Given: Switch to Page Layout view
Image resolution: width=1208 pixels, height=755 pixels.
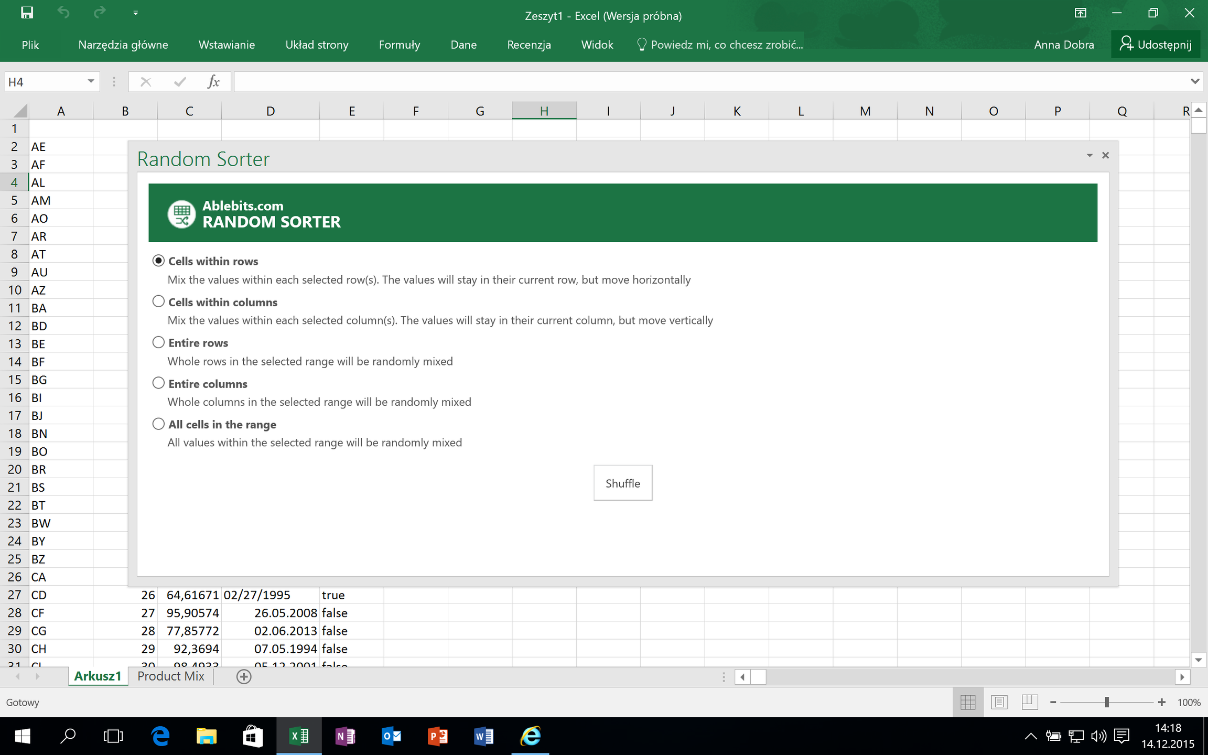Looking at the screenshot, I should (999, 702).
